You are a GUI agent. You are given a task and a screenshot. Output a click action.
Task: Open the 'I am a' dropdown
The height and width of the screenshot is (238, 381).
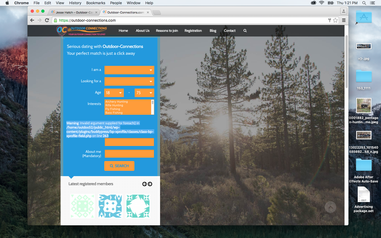click(129, 70)
